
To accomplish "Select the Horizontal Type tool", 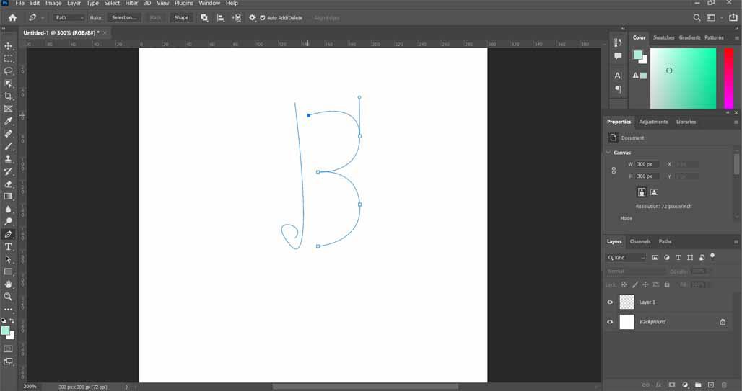I will tap(8, 246).
